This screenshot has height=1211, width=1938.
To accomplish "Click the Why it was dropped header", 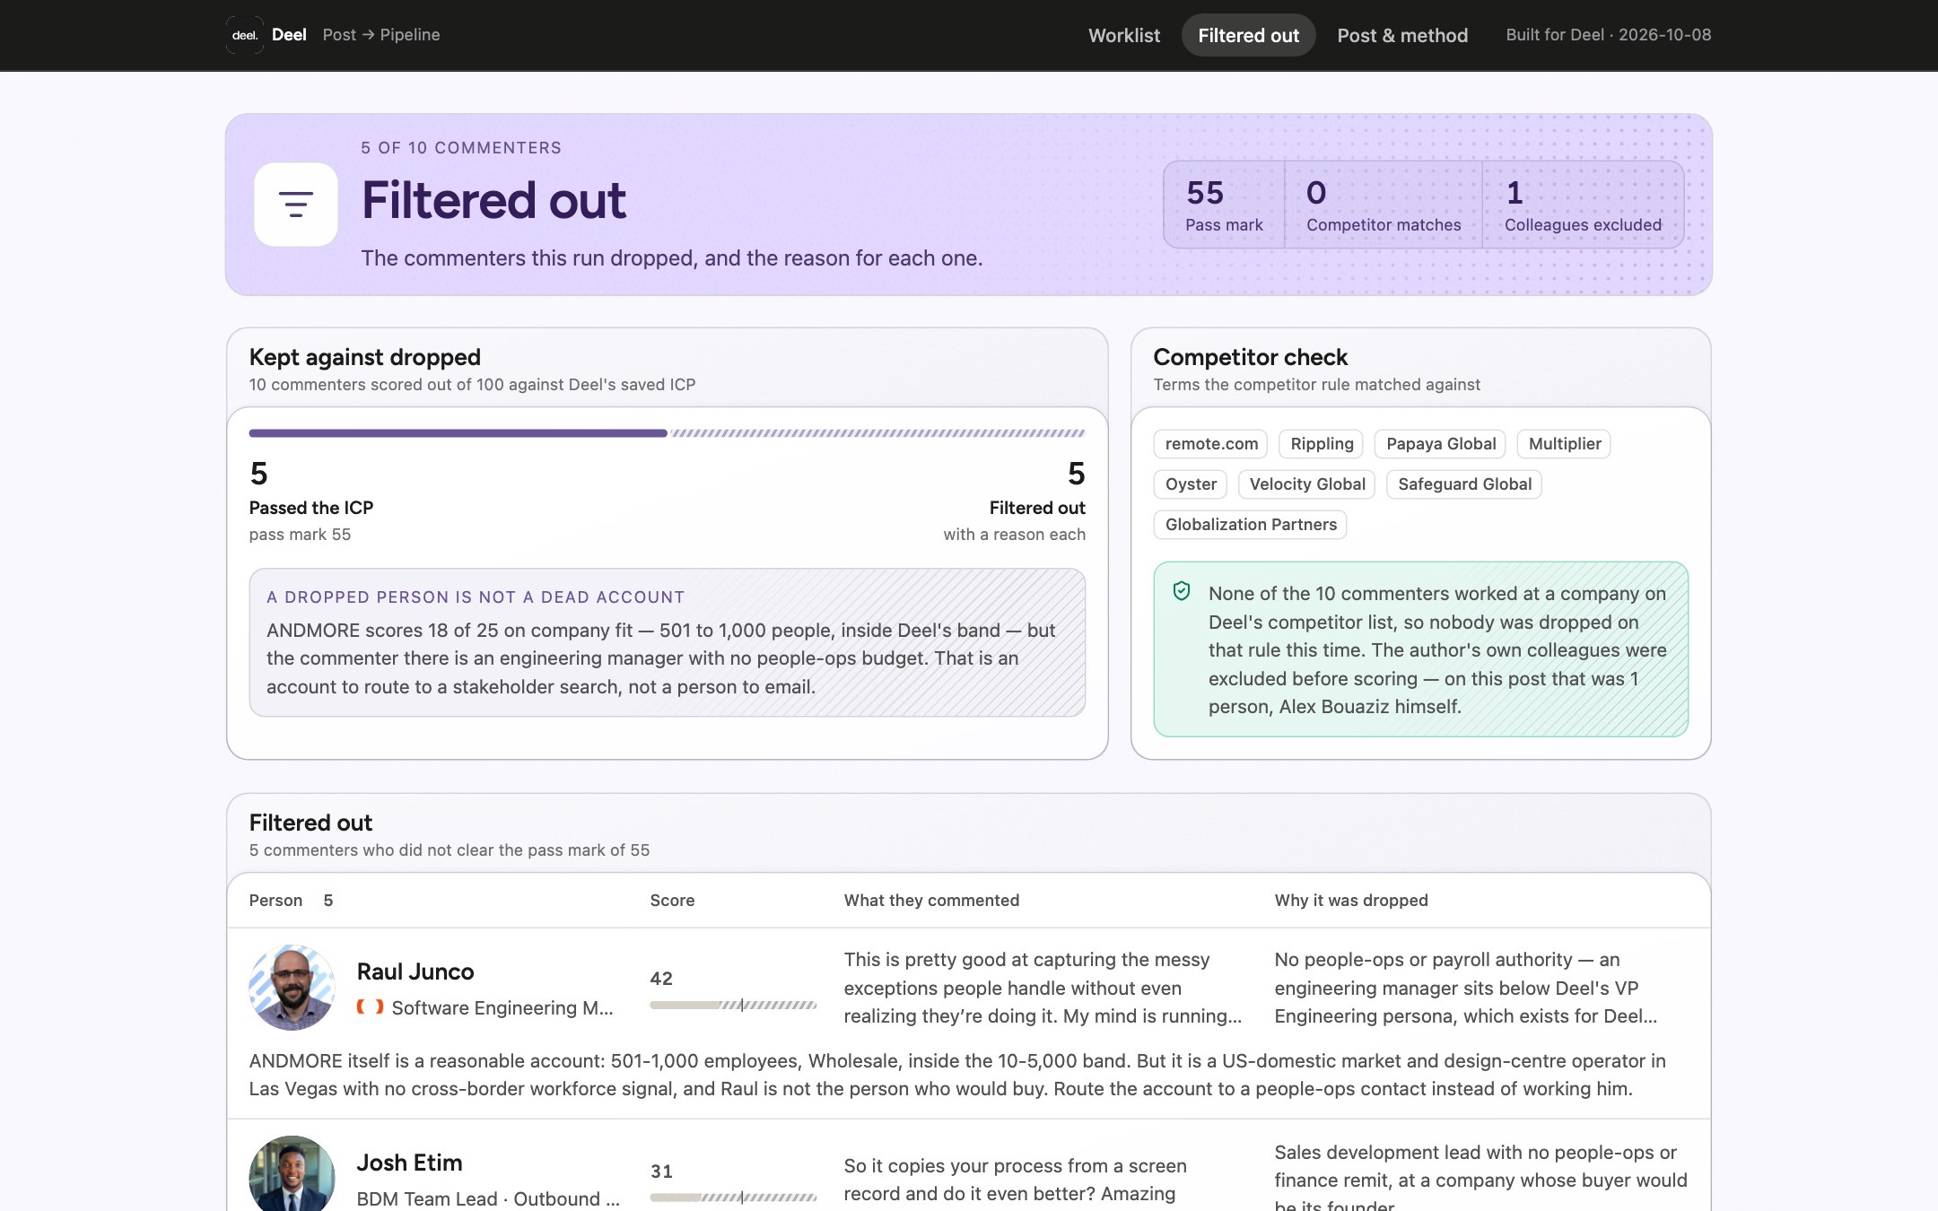I will tap(1350, 901).
